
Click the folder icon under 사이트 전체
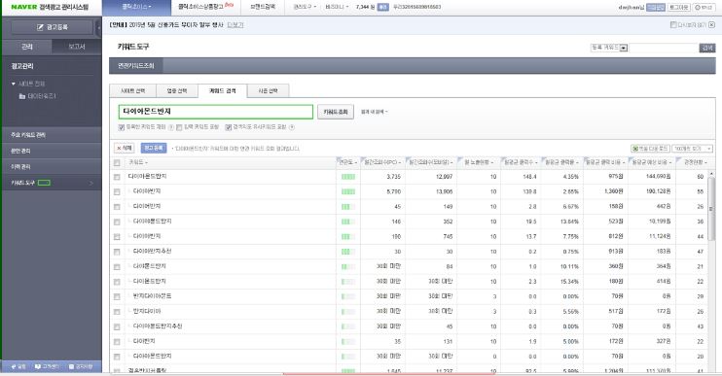[22, 96]
